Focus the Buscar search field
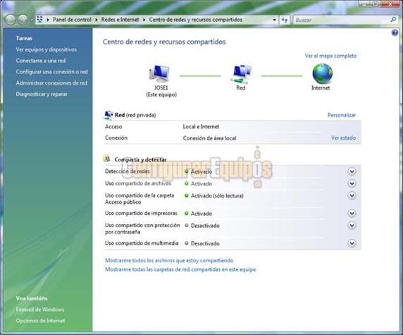The height and width of the screenshot is (335, 403). tap(342, 20)
